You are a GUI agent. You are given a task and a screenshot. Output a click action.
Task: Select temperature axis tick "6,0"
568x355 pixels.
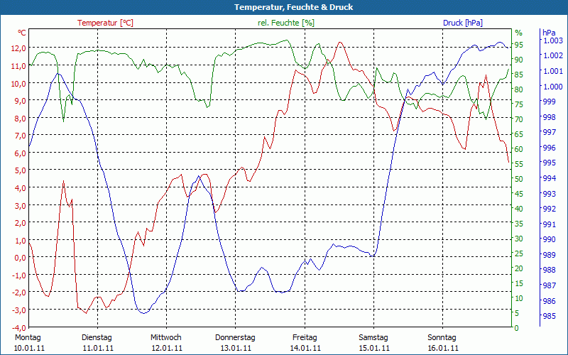[19, 153]
